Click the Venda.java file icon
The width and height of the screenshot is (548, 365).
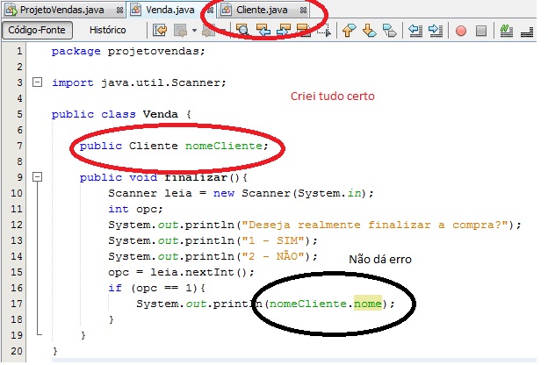pos(135,10)
